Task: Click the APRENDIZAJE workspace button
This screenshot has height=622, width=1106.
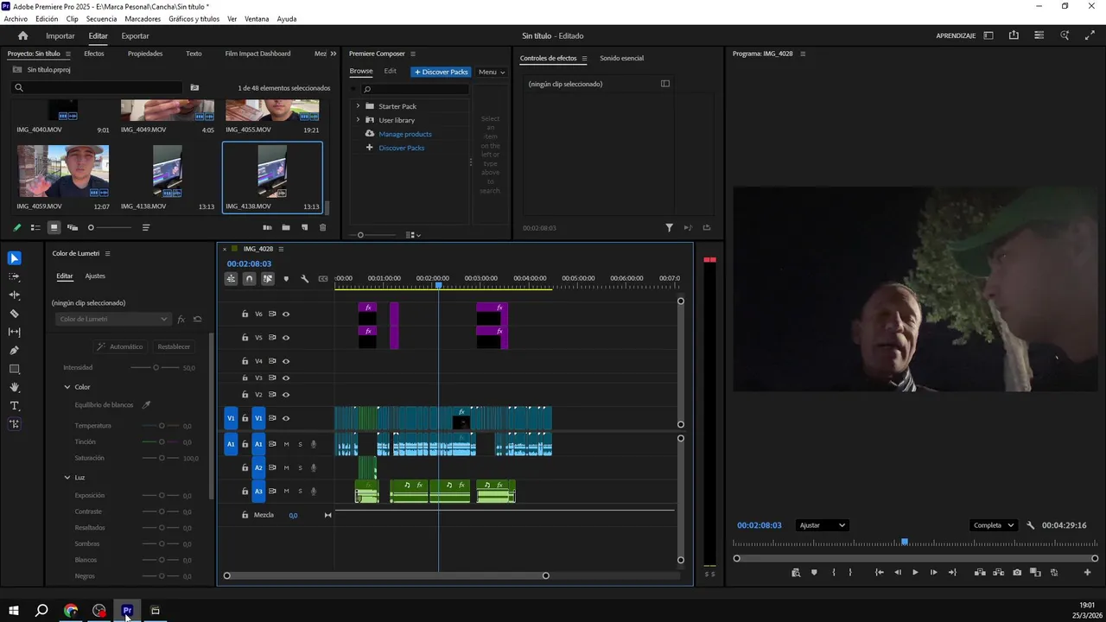Action: pos(956,35)
